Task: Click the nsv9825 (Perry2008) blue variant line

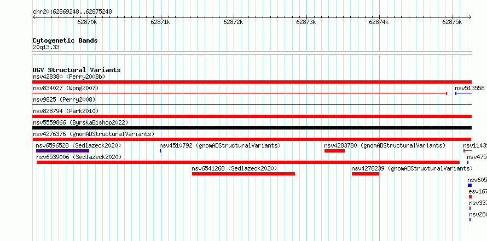Action: click(x=252, y=105)
